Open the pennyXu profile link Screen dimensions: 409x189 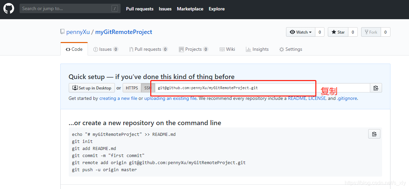pos(78,32)
